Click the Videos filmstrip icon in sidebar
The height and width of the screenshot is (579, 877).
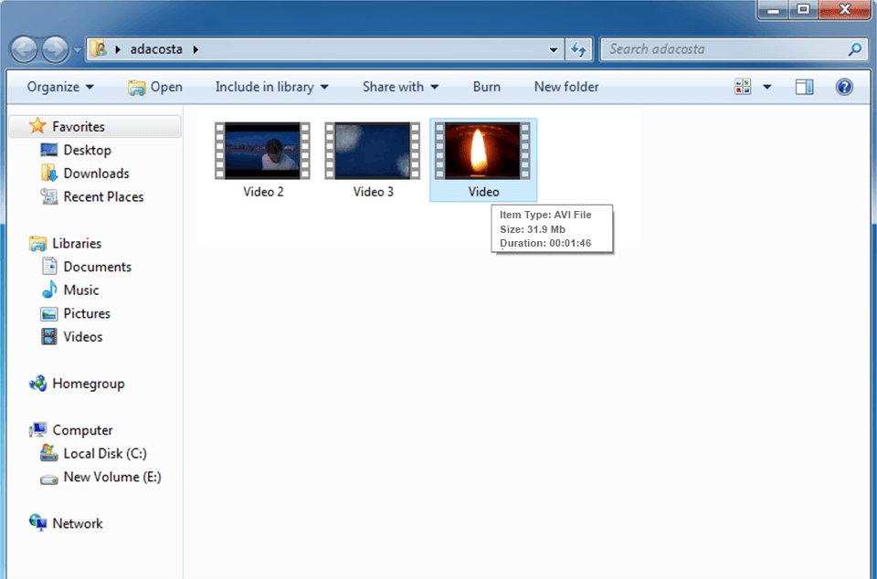[48, 337]
